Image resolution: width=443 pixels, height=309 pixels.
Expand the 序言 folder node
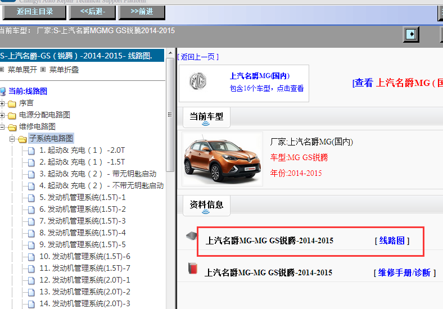point(2,104)
